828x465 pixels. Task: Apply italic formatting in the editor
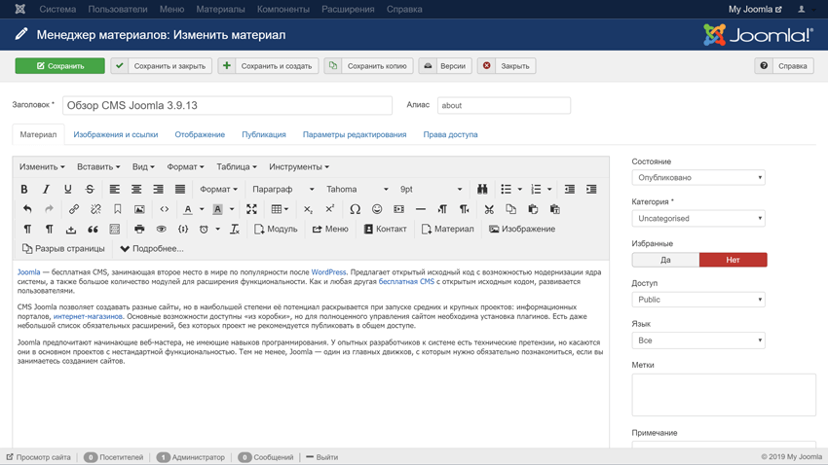46,190
